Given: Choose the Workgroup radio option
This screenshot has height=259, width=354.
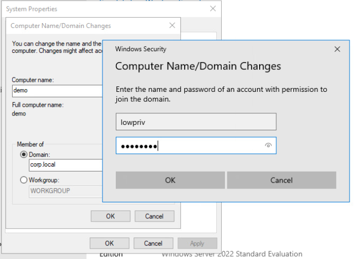Looking at the screenshot, I should click(24, 180).
